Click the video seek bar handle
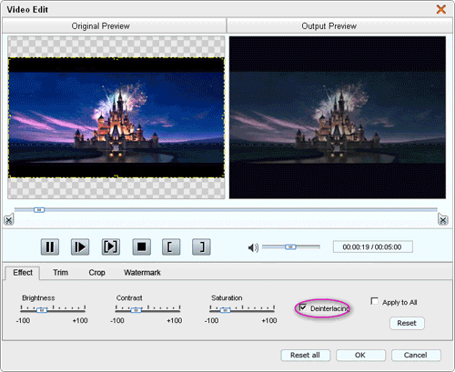Screen dimensions: 455x372 [39, 210]
